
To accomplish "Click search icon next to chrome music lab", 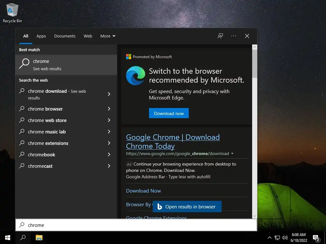I will coord(22,131).
